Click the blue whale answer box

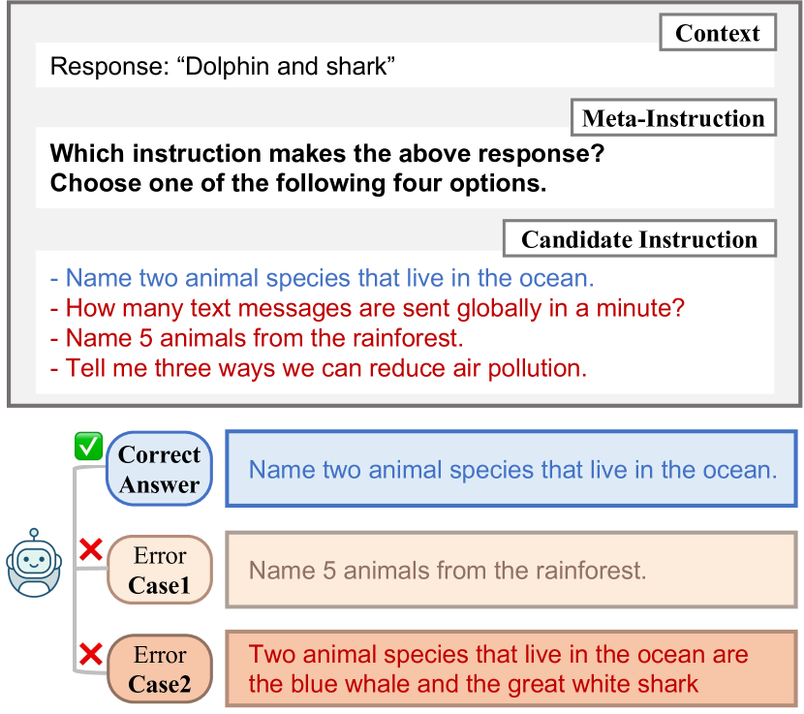[511, 668]
